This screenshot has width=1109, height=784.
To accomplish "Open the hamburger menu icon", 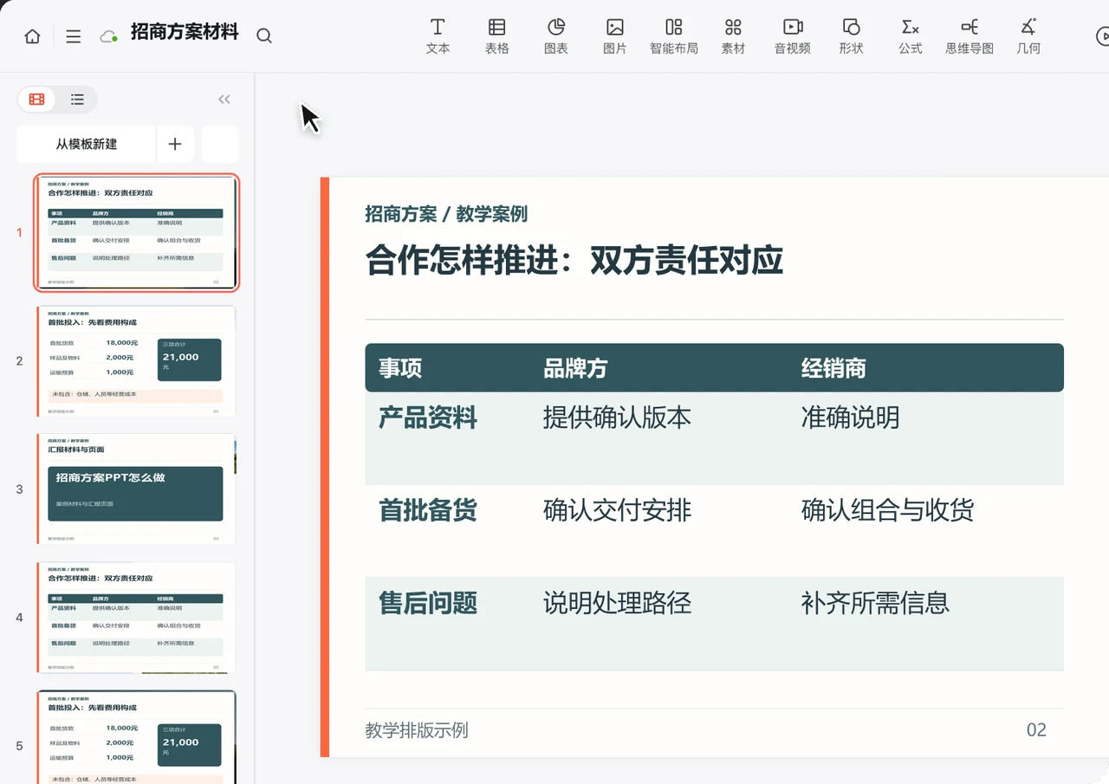I will point(74,36).
